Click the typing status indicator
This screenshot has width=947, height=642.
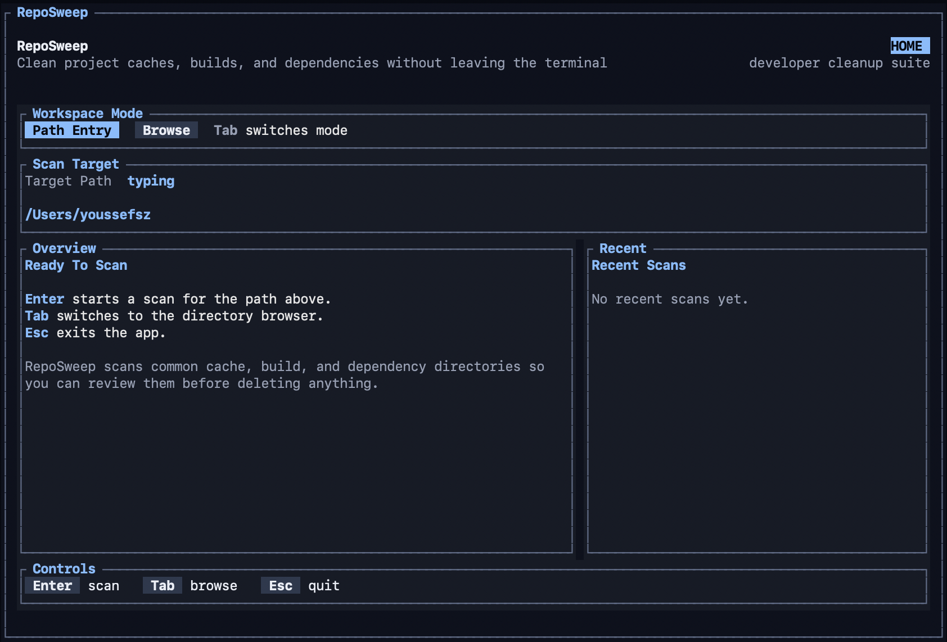pos(150,180)
